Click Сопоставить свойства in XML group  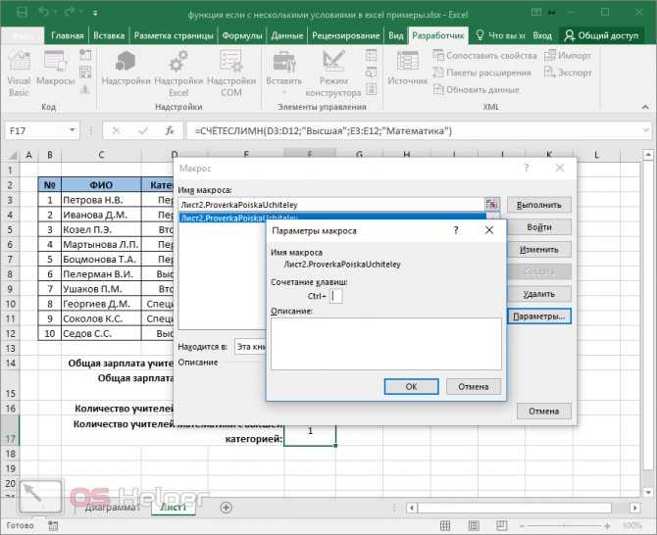click(x=484, y=55)
